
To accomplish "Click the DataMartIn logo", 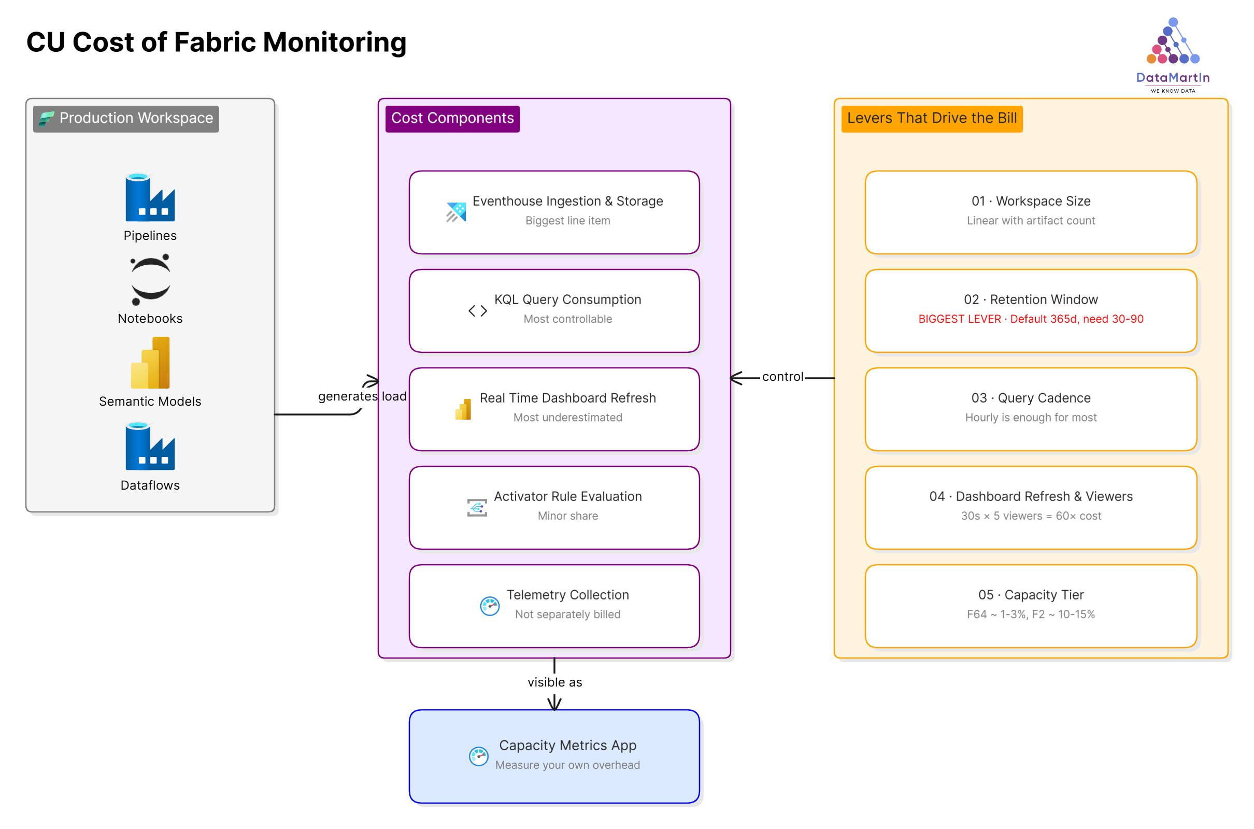I will click(x=1173, y=55).
